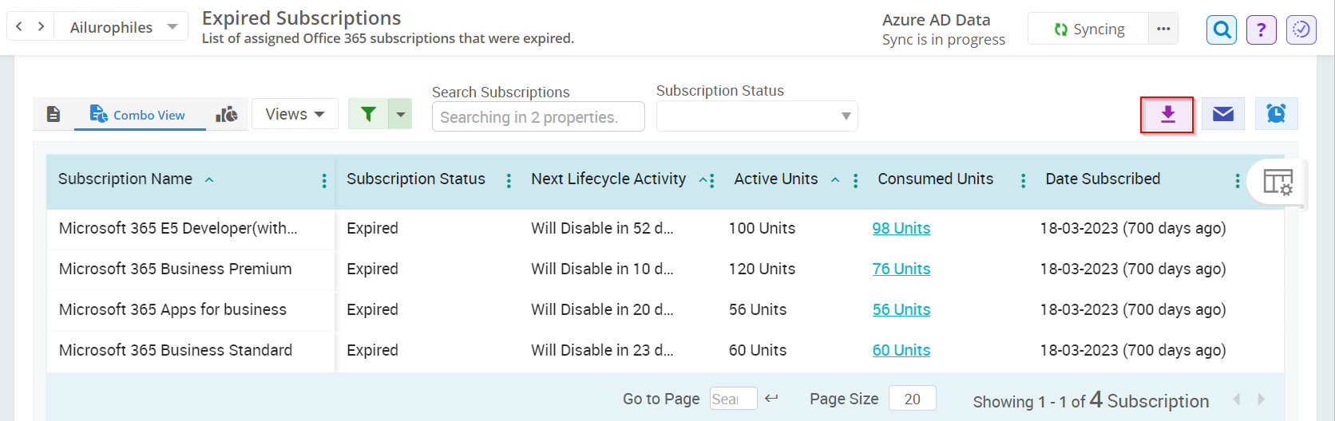Image resolution: width=1335 pixels, height=421 pixels.
Task: Click the purple download export icon
Action: click(1167, 115)
